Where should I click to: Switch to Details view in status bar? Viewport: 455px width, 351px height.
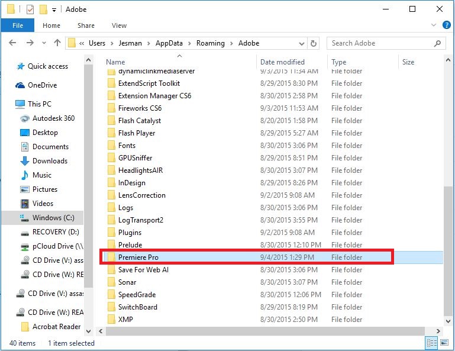pyautogui.click(x=431, y=343)
